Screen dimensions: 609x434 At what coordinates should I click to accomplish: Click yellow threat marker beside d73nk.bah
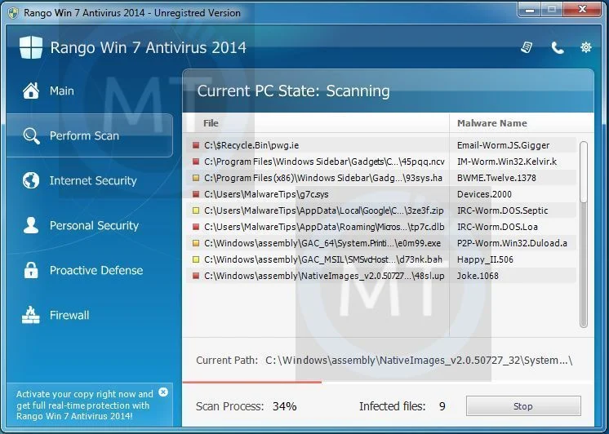196,259
